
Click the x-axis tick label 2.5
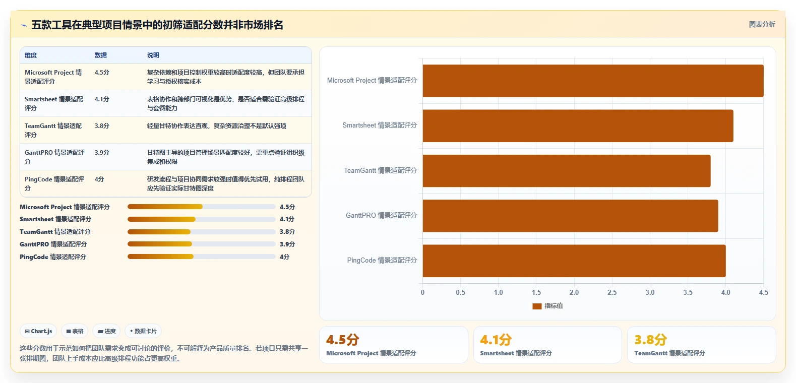point(612,292)
